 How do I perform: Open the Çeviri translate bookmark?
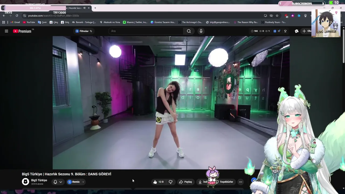tap(42, 22)
